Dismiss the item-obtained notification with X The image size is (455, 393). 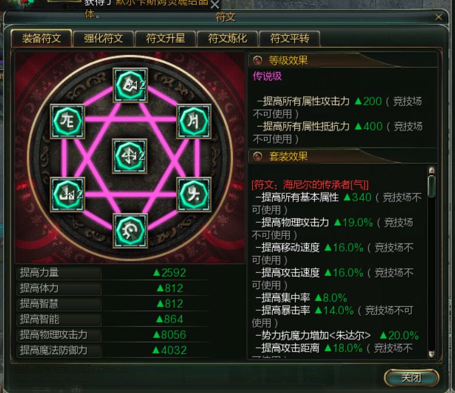click(214, 5)
